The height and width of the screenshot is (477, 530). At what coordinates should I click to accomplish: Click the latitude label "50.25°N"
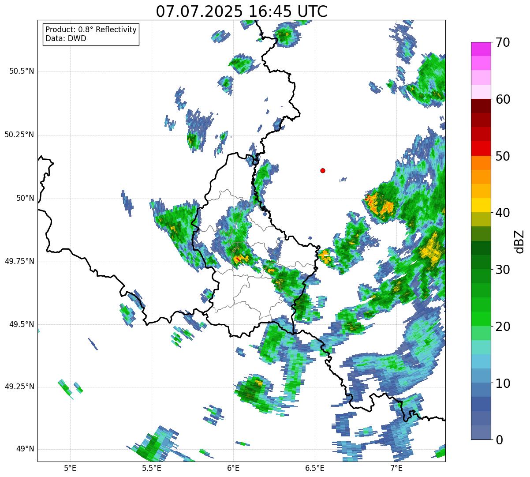coord(19,135)
